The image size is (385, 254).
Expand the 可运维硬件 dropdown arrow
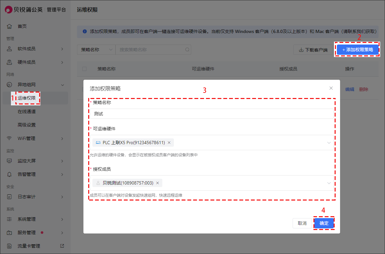pos(329,143)
